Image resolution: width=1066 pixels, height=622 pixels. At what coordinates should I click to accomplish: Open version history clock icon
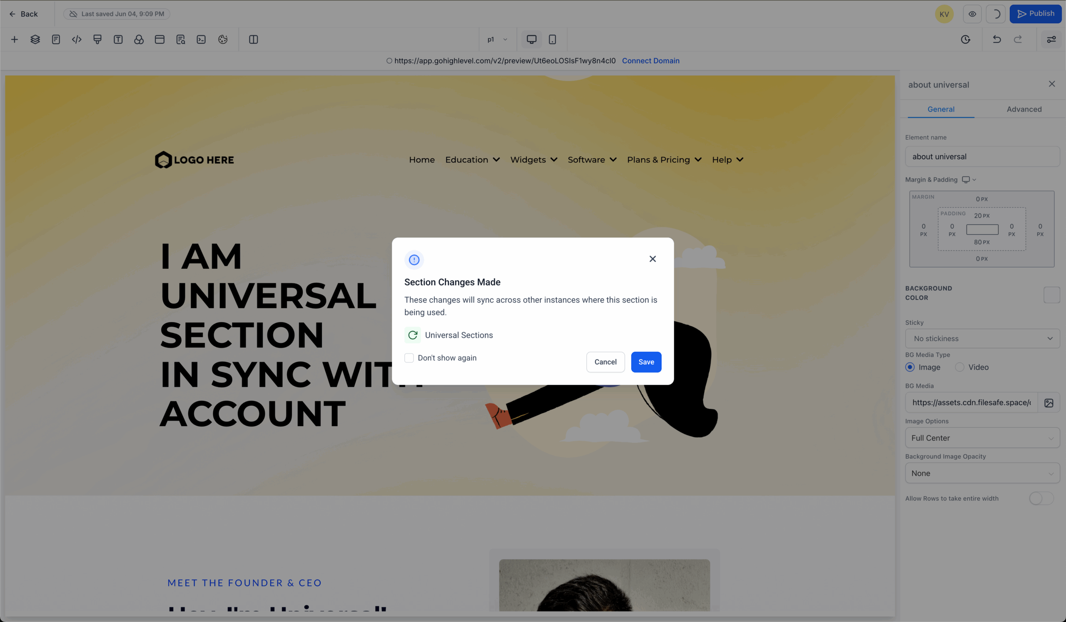point(965,39)
